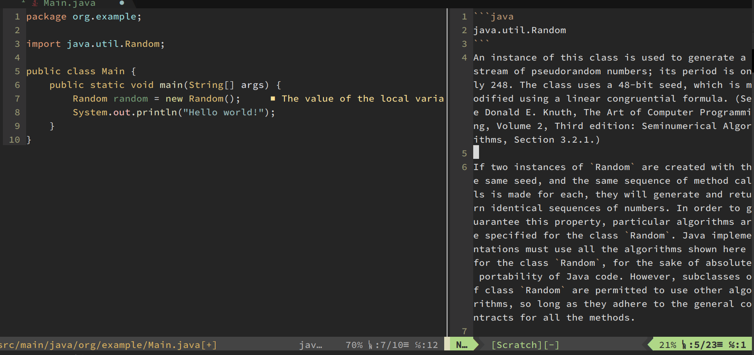
Task: Click line number 10 in left pane
Action: [15, 140]
